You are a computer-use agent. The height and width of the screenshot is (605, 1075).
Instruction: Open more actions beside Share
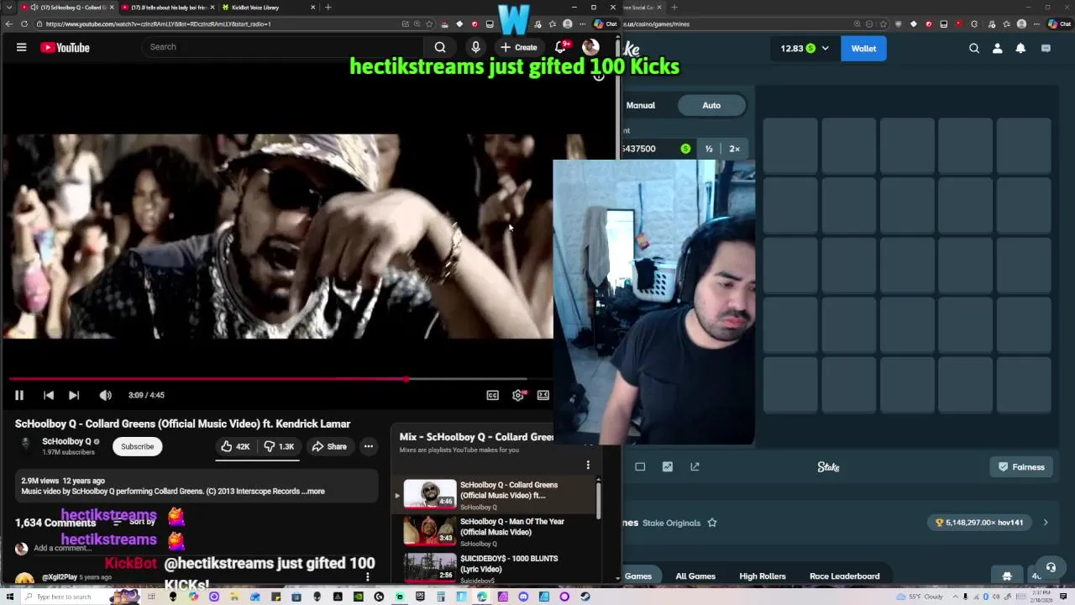(368, 446)
